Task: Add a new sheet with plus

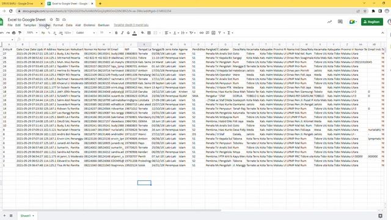Action: point(4,216)
